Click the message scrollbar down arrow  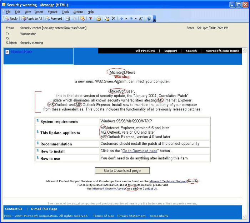[244, 217]
